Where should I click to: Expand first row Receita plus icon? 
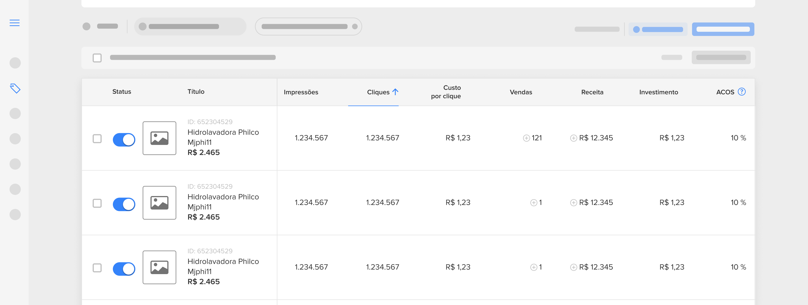(x=573, y=138)
